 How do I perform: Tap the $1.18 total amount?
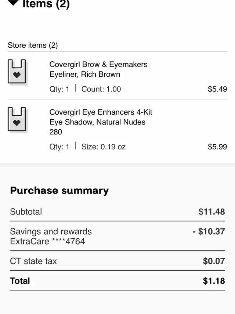point(214,281)
